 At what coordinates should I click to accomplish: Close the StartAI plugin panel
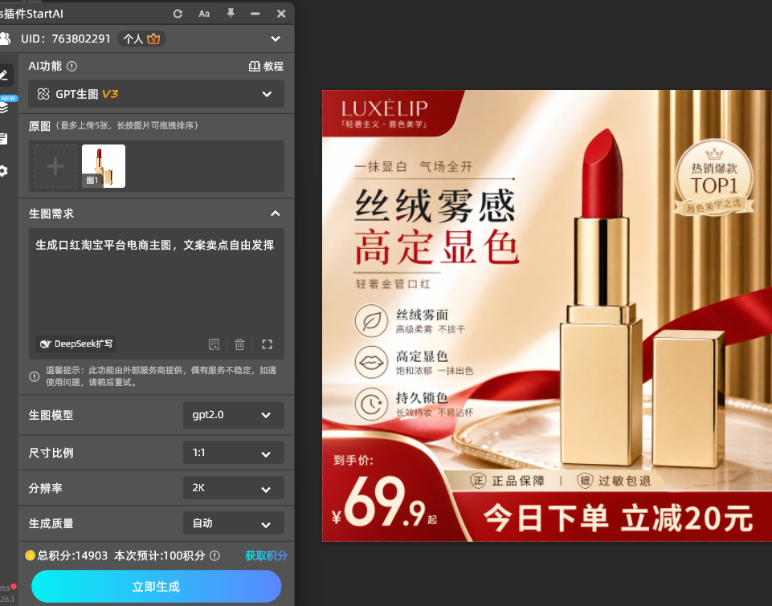281,14
